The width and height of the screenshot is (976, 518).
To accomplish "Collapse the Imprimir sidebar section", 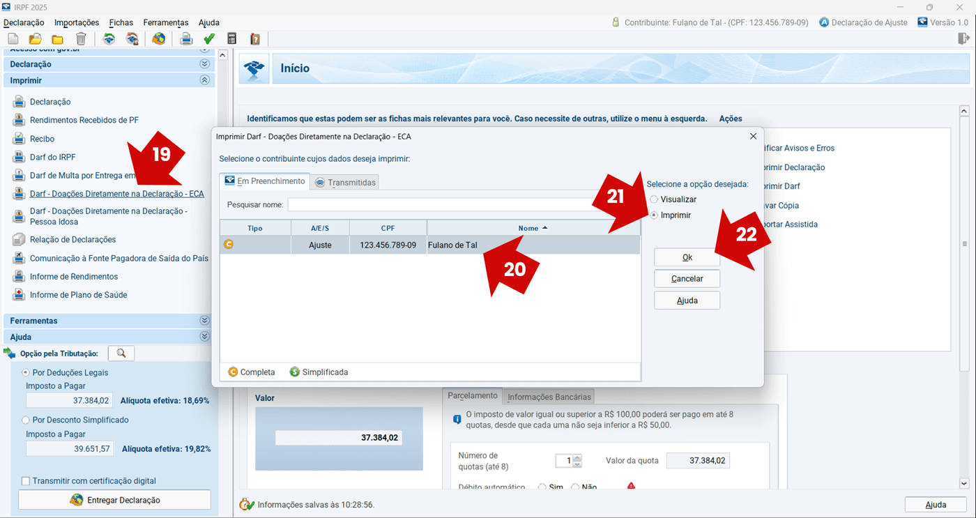I will pyautogui.click(x=204, y=80).
